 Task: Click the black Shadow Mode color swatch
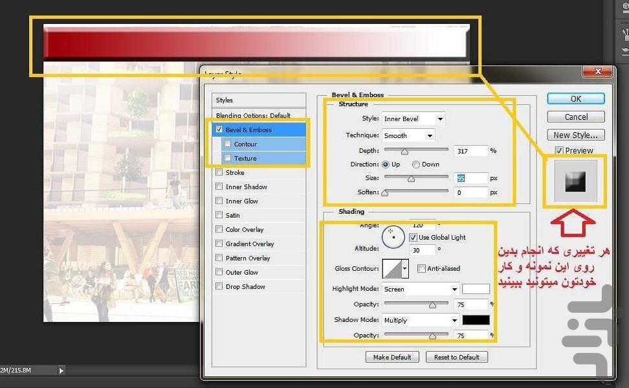tap(476, 320)
